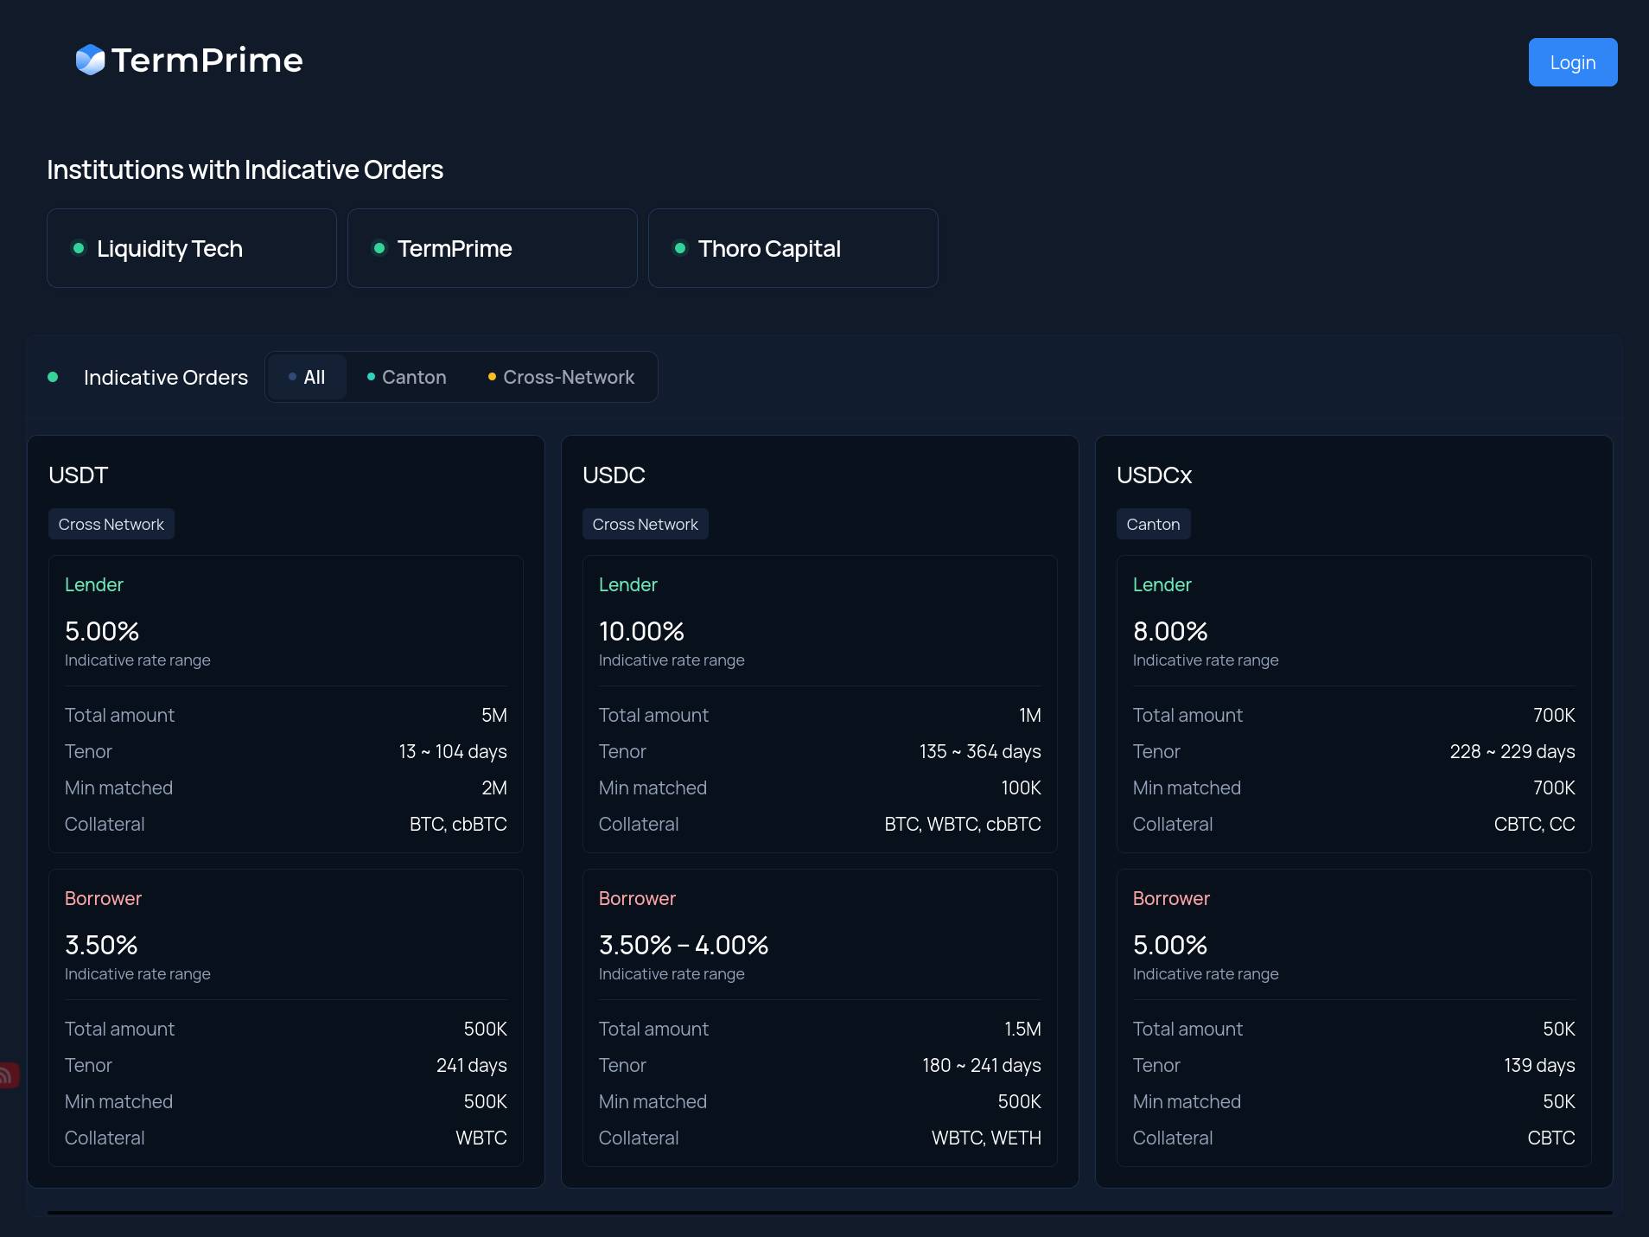Click the USDT borrower collateral WBTC

coord(481,1138)
